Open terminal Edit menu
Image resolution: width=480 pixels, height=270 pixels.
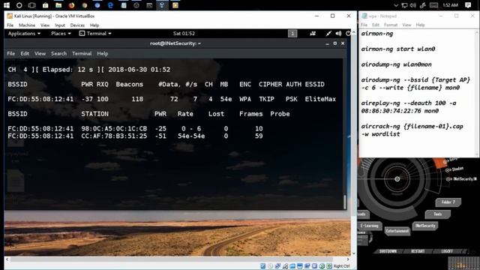[x=25, y=53]
